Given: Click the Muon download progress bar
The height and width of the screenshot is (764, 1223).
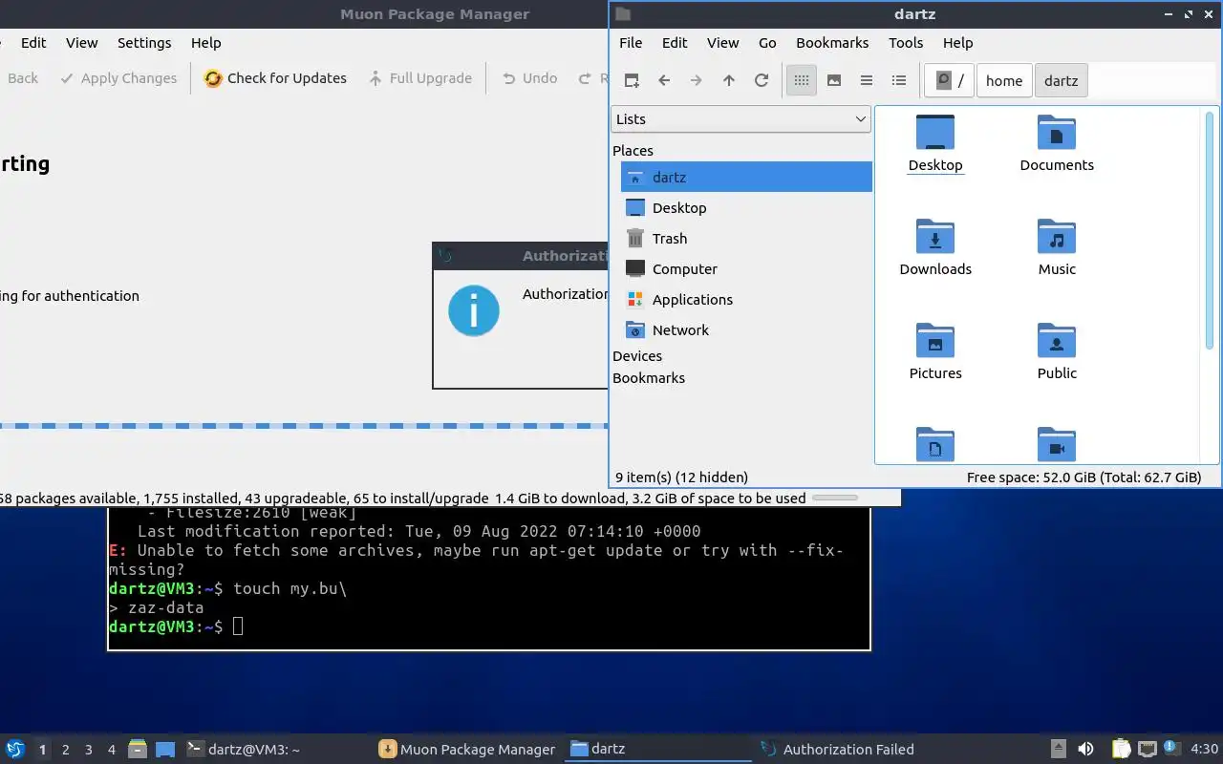Looking at the screenshot, I should click(304, 426).
